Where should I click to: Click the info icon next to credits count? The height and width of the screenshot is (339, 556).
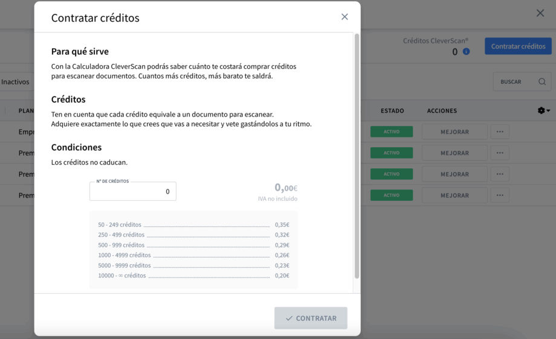pyautogui.click(x=466, y=52)
